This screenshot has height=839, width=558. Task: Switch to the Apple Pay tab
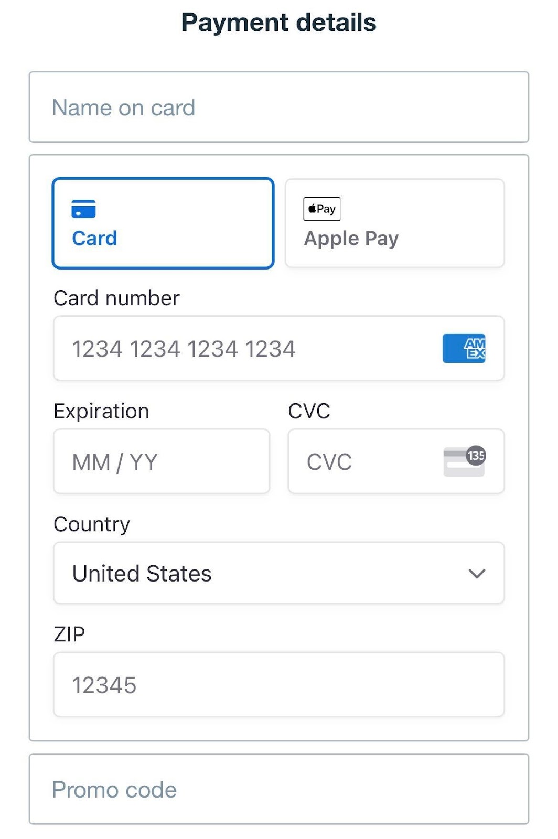click(394, 223)
